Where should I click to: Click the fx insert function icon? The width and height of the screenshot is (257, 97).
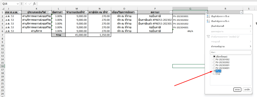[x=34, y=3]
